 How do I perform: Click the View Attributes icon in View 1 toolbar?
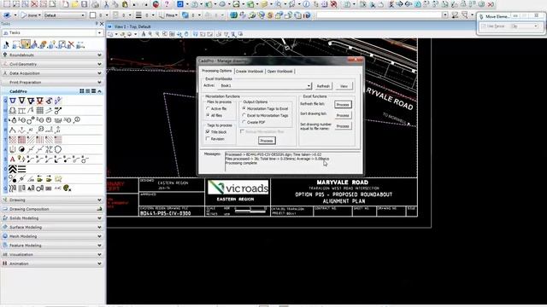click(x=110, y=34)
